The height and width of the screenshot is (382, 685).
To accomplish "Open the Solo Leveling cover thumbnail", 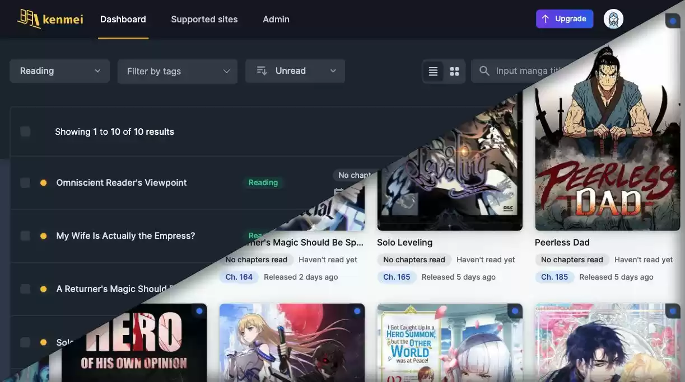I will (450, 168).
